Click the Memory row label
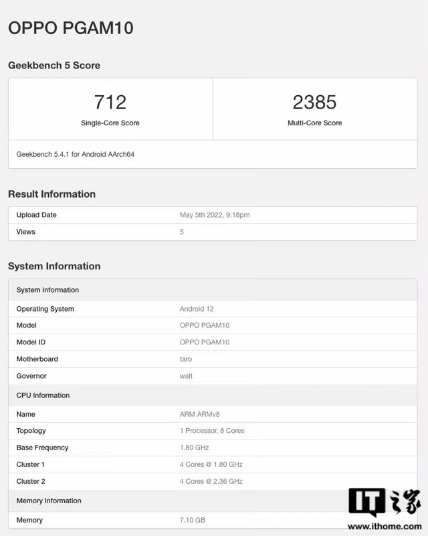Screen dimensions: 428x536 29,521
